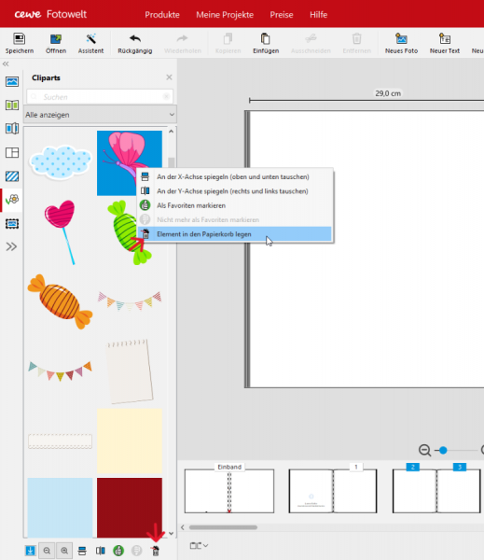This screenshot has width=484, height=560.
Task: Click the trash icon below clipart list
Action: [155, 551]
